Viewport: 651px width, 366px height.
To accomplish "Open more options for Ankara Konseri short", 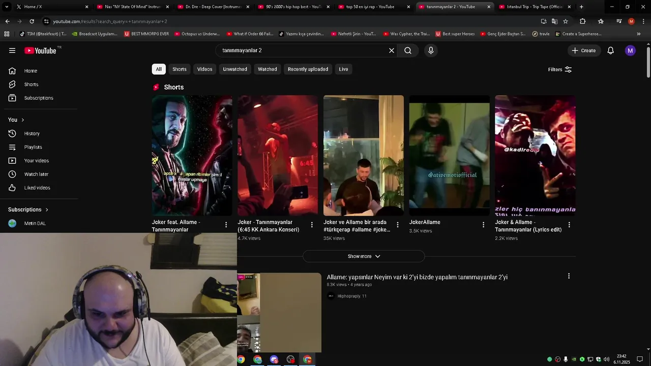I will 312,225.
